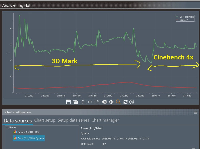Click the horizontal fit arrows icon
The image size is (200, 149).
90,102
